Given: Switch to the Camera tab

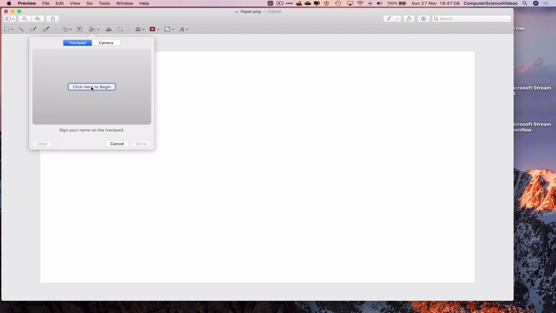Looking at the screenshot, I should [x=106, y=43].
